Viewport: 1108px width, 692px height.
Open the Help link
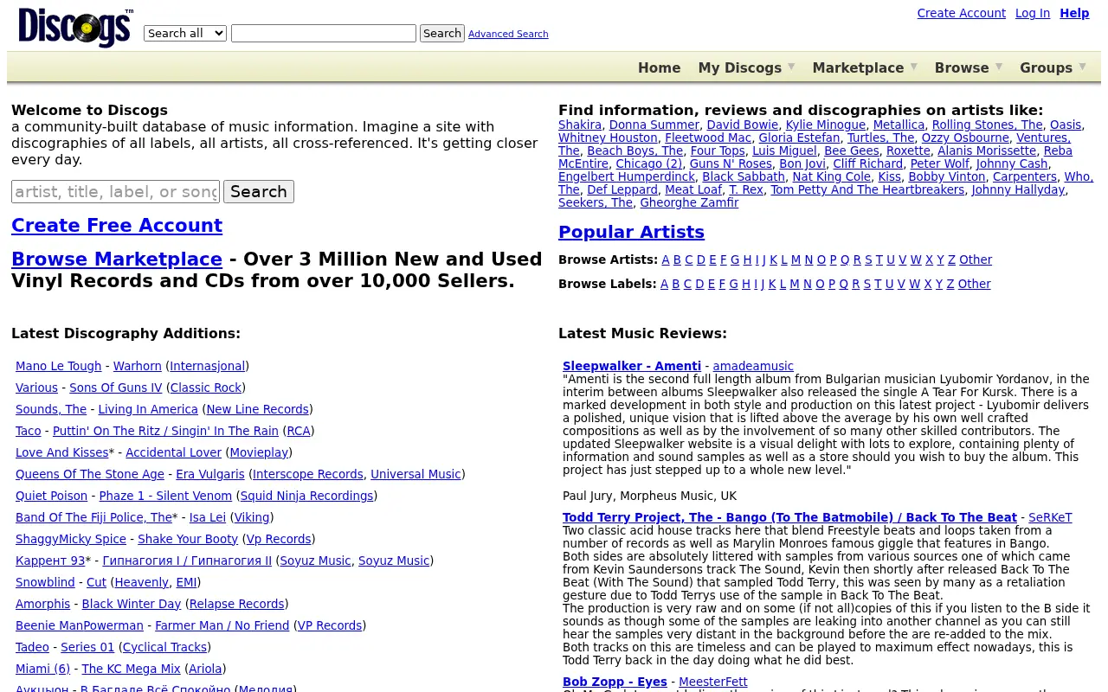1074,13
